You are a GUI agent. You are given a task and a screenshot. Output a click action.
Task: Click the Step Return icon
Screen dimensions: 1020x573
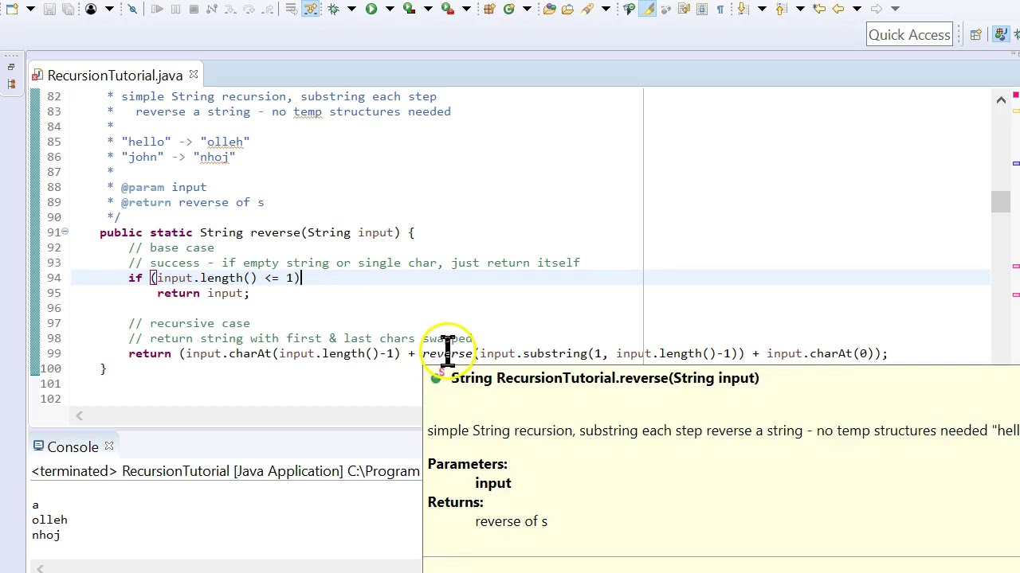[x=268, y=9]
